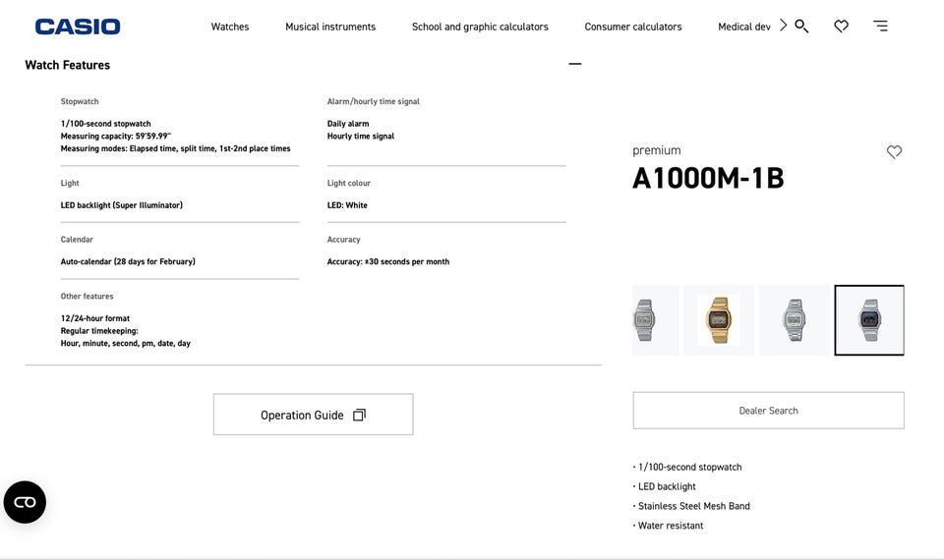Viewport: 944px width, 559px height.
Task: Click 'LED backlight' bullet in summary list
Action: point(665,486)
